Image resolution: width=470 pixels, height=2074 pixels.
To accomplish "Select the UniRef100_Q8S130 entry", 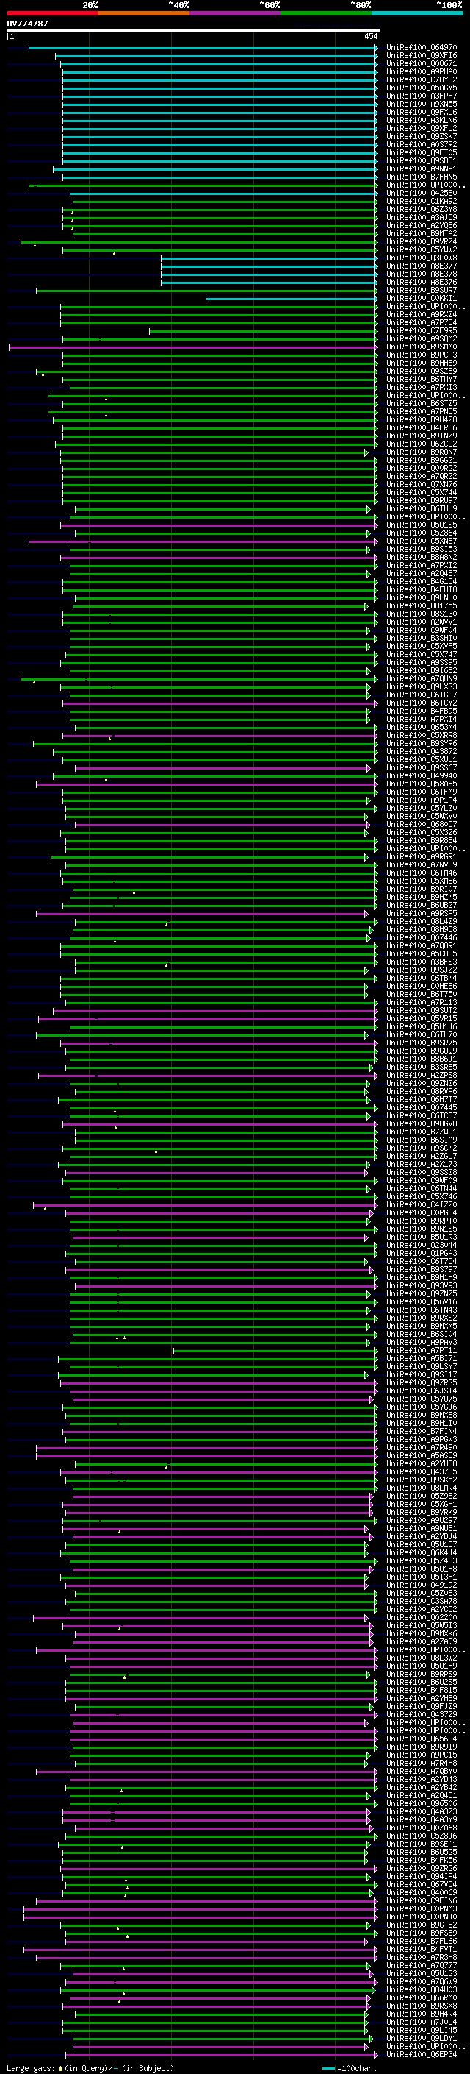I will pyautogui.click(x=422, y=614).
